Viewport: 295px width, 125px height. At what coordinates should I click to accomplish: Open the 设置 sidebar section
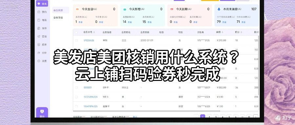point(42,61)
